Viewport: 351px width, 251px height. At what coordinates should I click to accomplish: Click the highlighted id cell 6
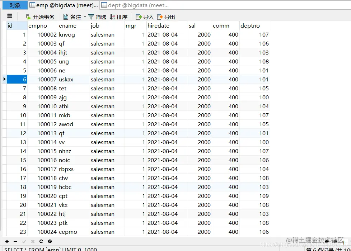pos(17,79)
